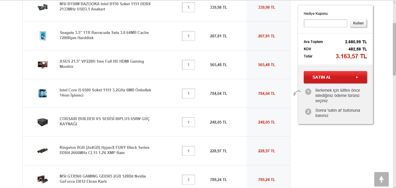Click the red SATIN AL button
This screenshot has width=396, height=188.
(335, 77)
